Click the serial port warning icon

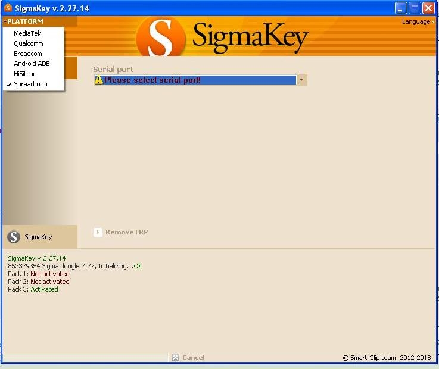(x=99, y=80)
